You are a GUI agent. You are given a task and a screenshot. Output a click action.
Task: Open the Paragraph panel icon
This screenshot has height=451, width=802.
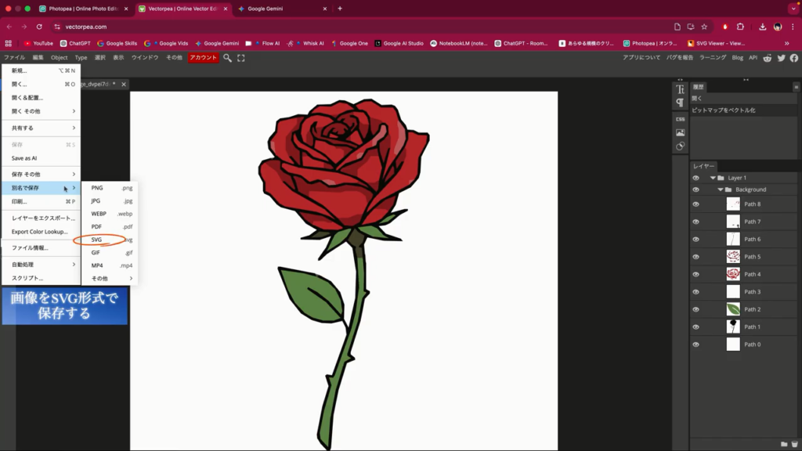(x=680, y=103)
